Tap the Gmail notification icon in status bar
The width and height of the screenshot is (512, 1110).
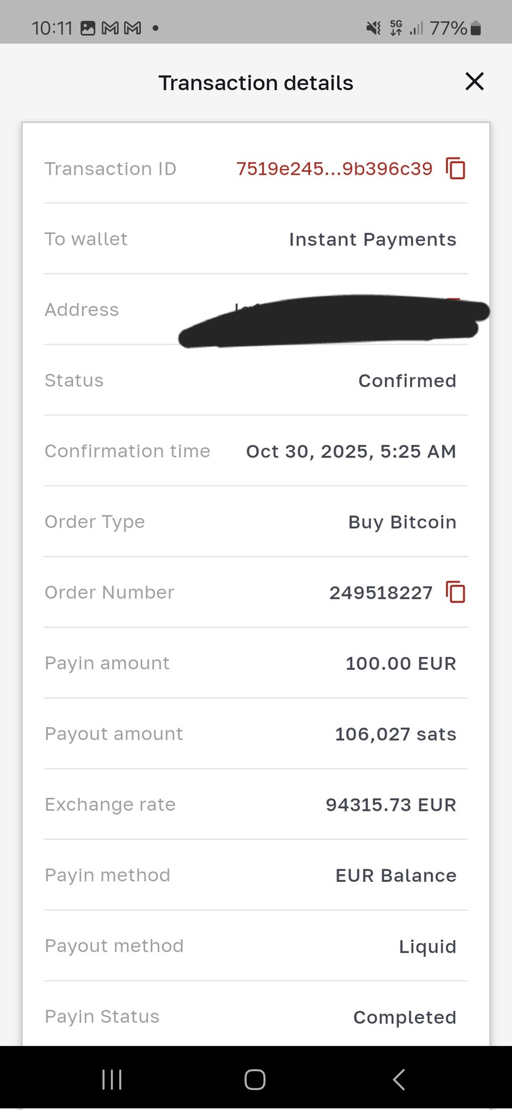click(111, 28)
